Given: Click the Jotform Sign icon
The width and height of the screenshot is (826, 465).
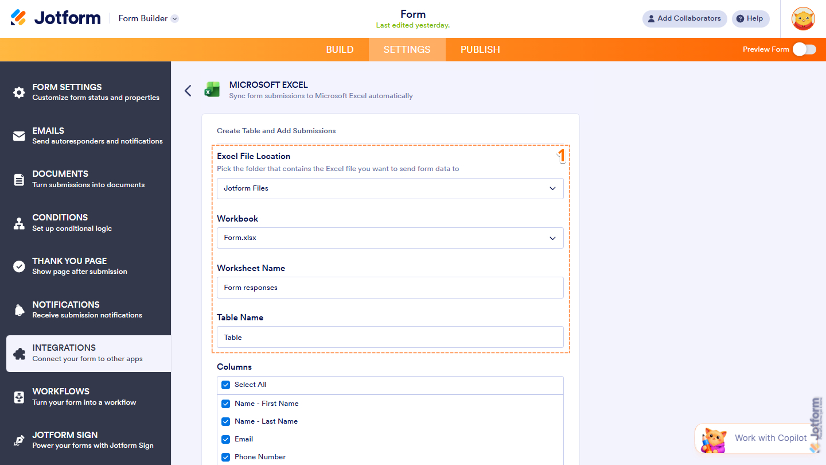Looking at the screenshot, I should tap(18, 440).
